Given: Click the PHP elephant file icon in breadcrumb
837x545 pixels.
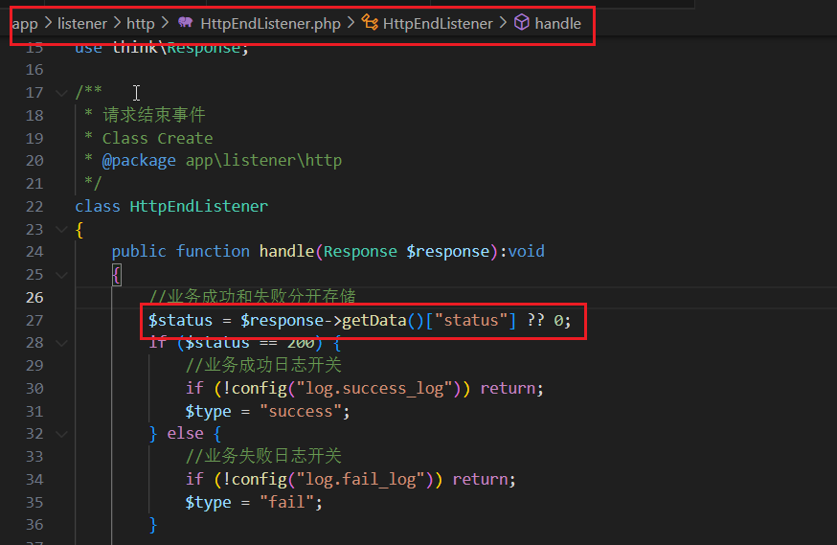Looking at the screenshot, I should (185, 22).
